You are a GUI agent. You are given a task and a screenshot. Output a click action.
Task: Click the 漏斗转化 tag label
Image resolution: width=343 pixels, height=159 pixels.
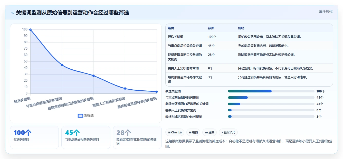tap(326, 11)
